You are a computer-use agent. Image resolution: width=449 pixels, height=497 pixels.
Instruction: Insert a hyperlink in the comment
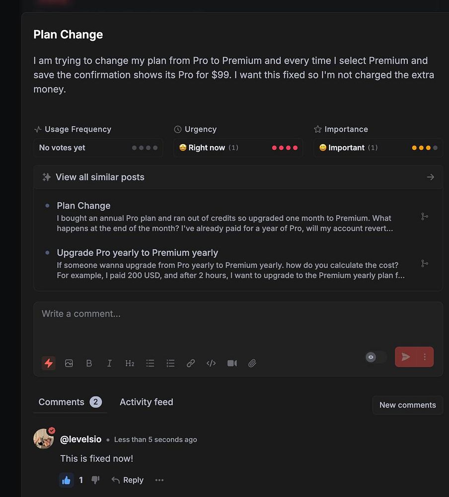click(191, 363)
